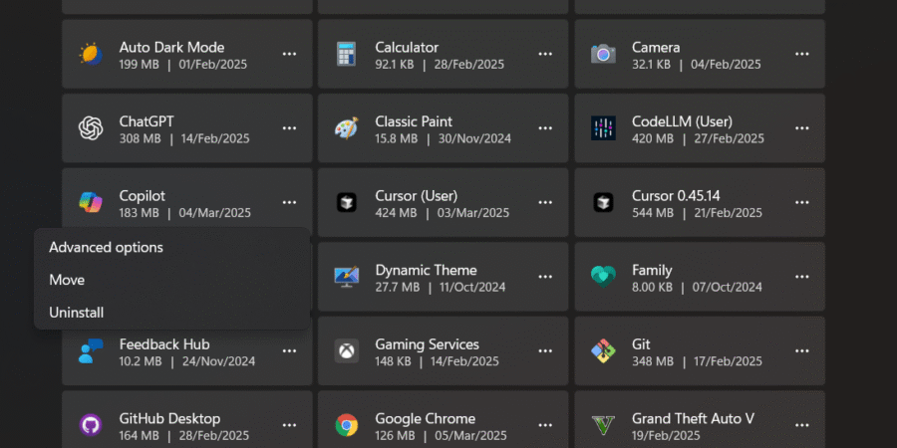Viewport: 897px width, 448px height.
Task: Click the Google Chrome app icon
Action: coord(346,425)
